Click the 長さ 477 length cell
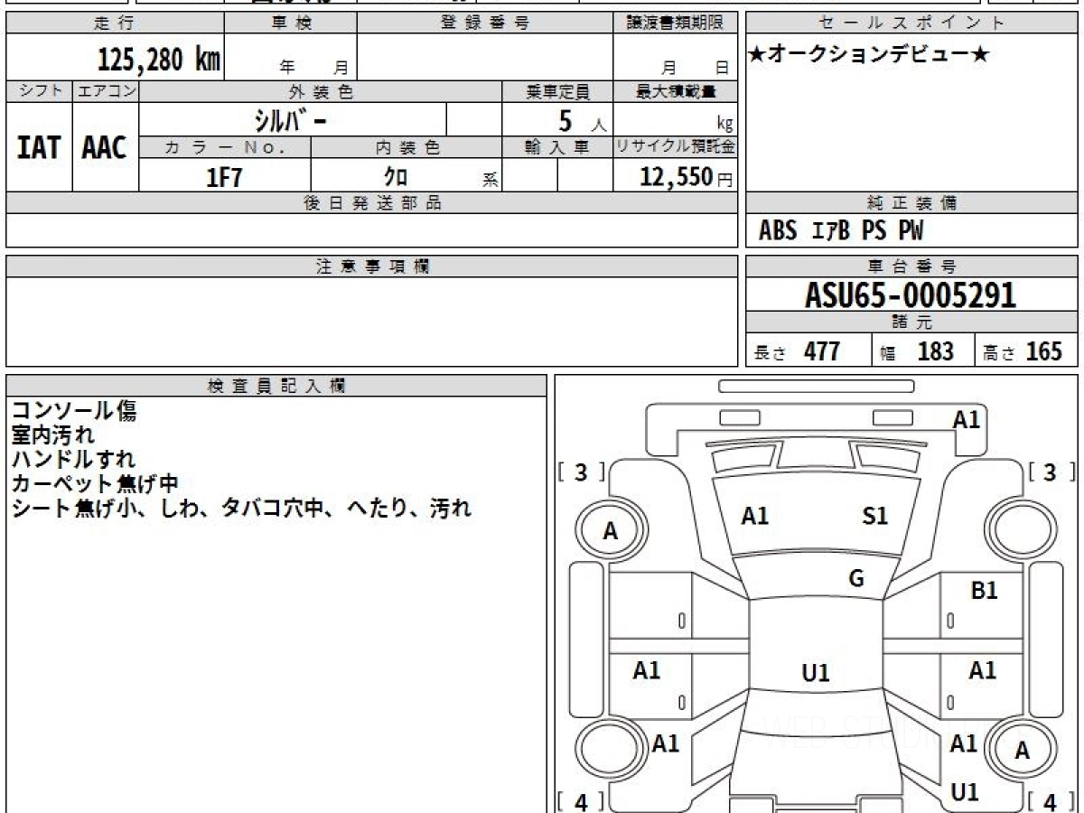This screenshot has height=813, width=1084. point(808,350)
